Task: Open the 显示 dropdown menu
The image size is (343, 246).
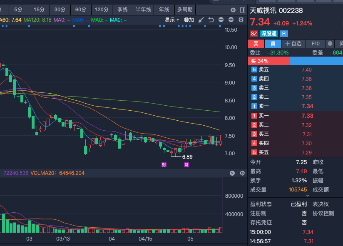Action: point(172,20)
